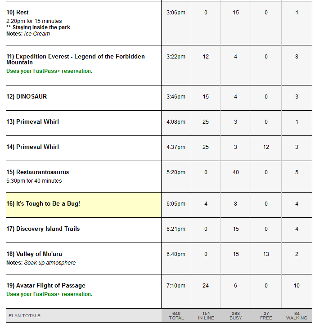Viewport: 315px width, 328px height.
Task: Click the 6:21pm arrival time
Action: coord(176,229)
